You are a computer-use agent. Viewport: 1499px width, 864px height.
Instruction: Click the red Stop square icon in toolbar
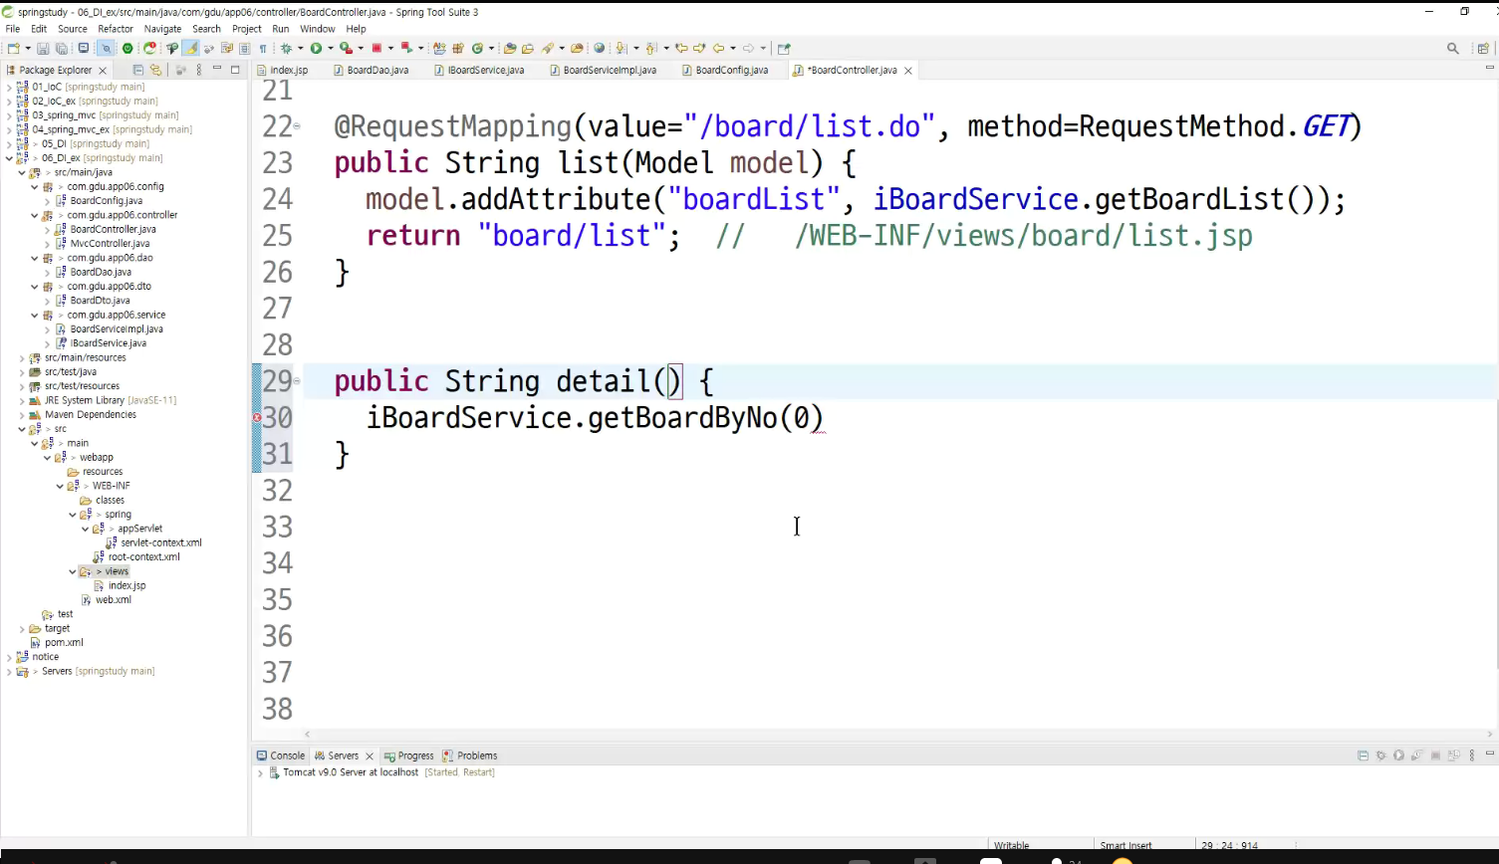pyautogui.click(x=376, y=48)
